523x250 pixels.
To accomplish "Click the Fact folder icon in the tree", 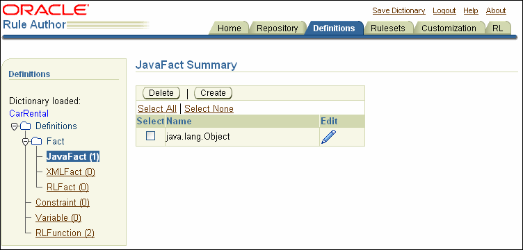I will 37,142.
